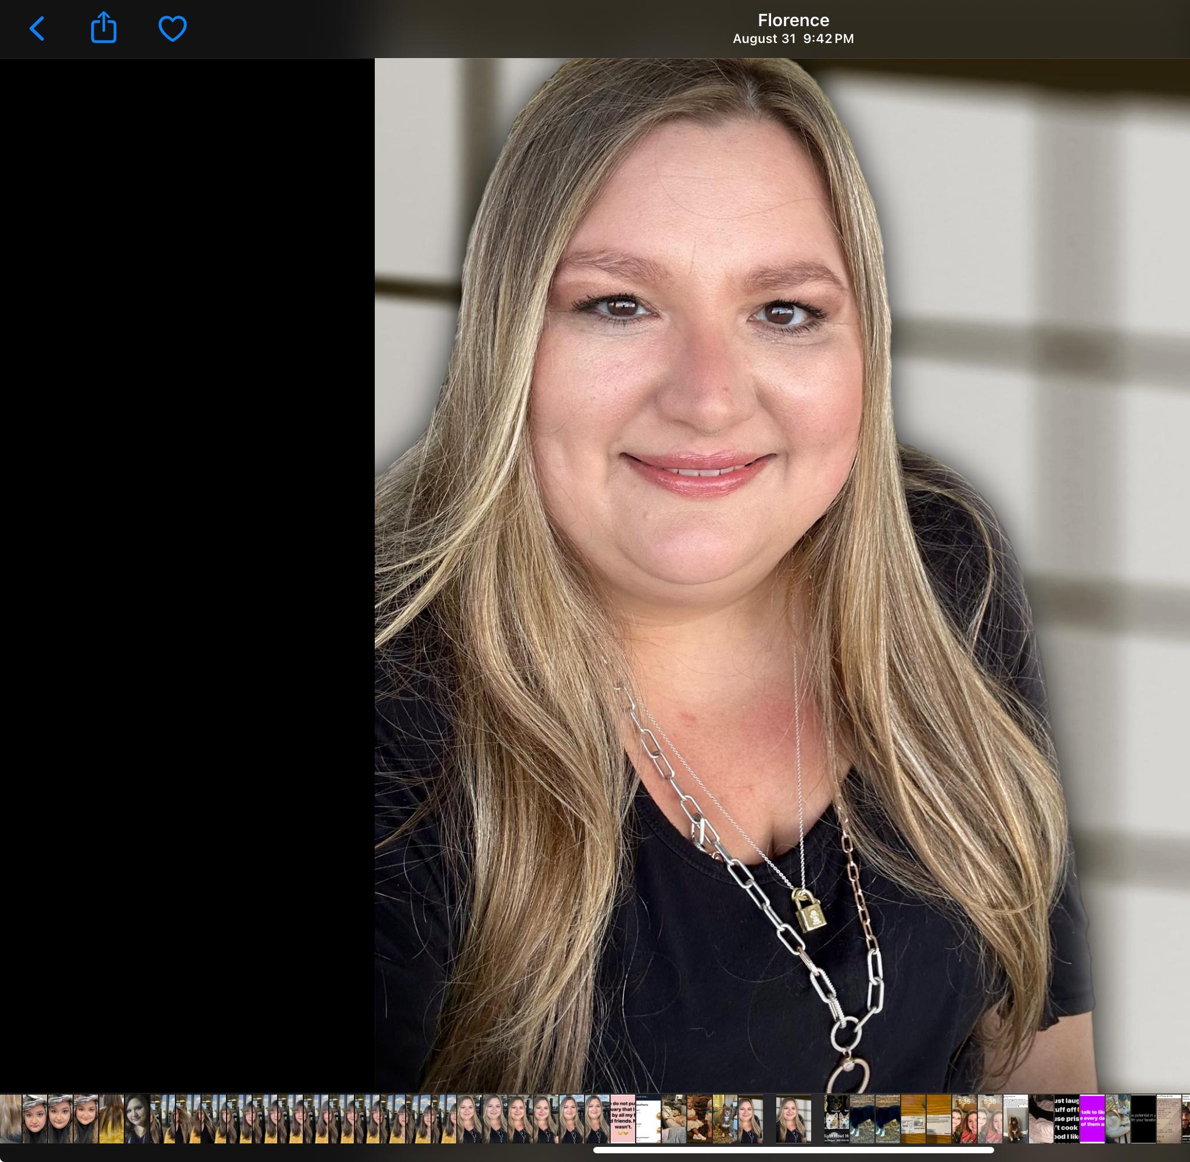This screenshot has height=1162, width=1190.
Task: Select the centered current photo thumbnail
Action: 793,1118
